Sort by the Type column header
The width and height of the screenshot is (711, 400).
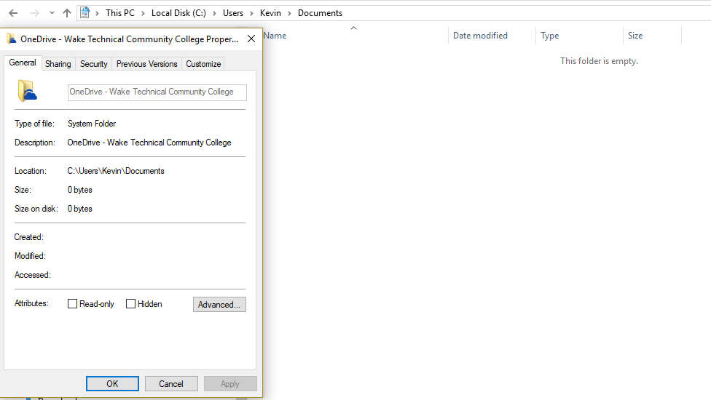[x=549, y=36]
